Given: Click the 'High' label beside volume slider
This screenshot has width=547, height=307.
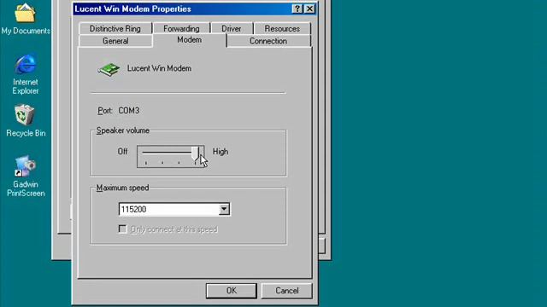Looking at the screenshot, I should point(221,152).
